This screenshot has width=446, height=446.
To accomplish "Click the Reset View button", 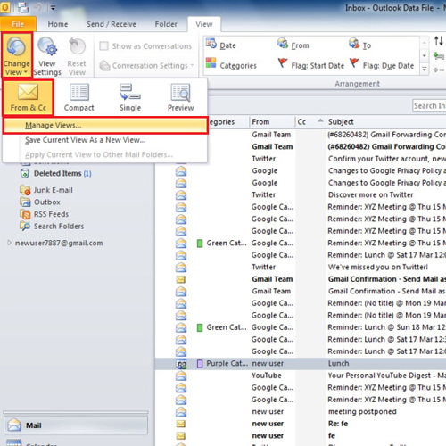I will point(77,56).
